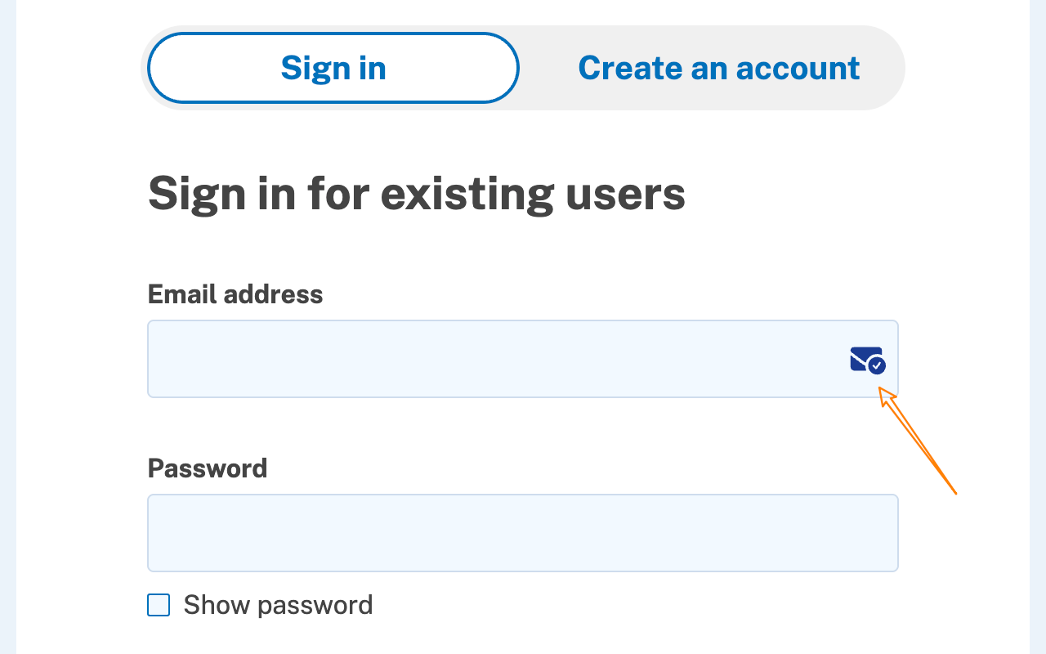Switch to the Sign in tab
Image resolution: width=1046 pixels, height=654 pixels.
click(333, 68)
